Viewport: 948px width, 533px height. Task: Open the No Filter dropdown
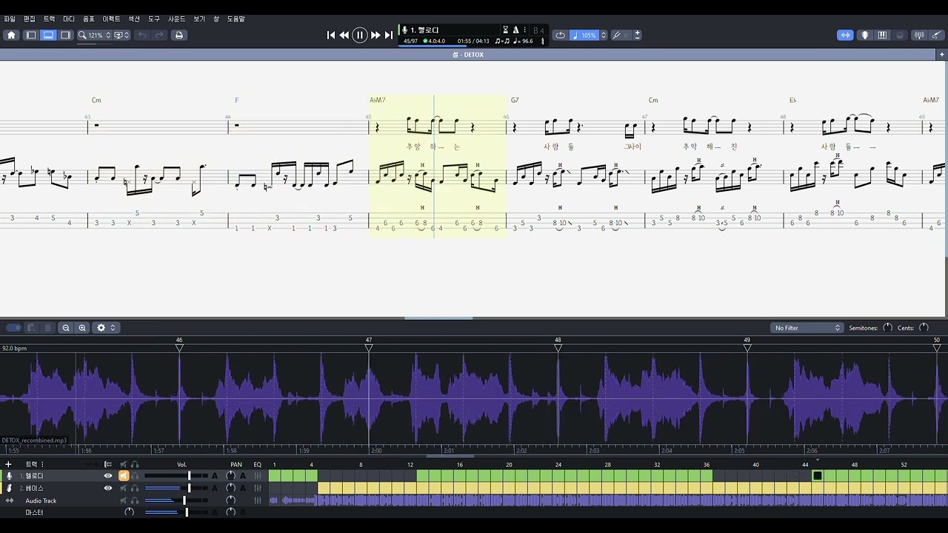coord(807,328)
